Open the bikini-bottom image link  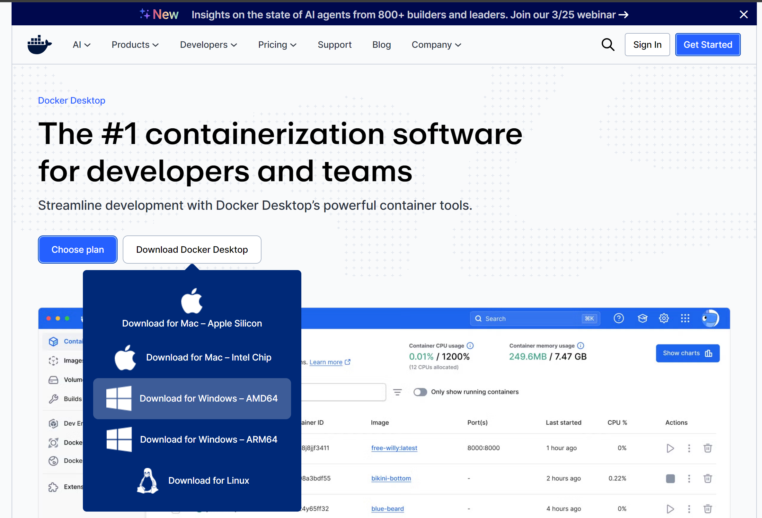(391, 478)
